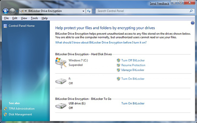Open the Help menu
The height and width of the screenshot is (123, 197).
(45, 18)
